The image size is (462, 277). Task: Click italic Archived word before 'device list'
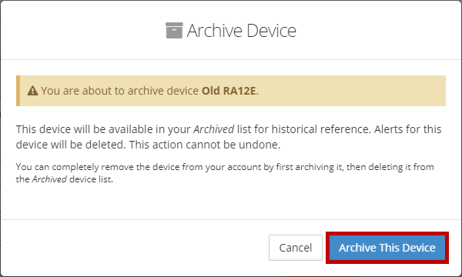click(x=49, y=179)
